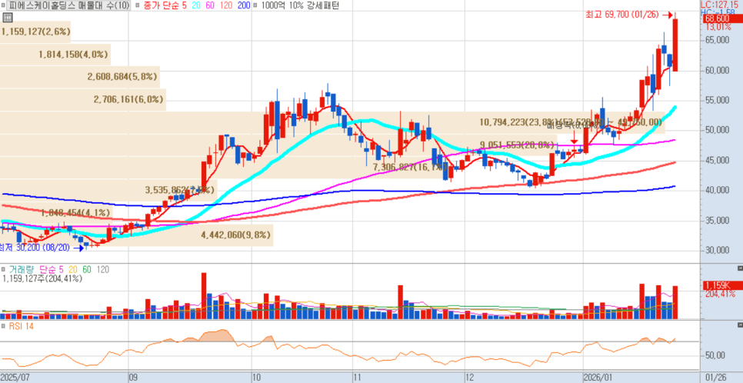
Task: Select the cyan 20 moving average label
Action: [x=195, y=5]
